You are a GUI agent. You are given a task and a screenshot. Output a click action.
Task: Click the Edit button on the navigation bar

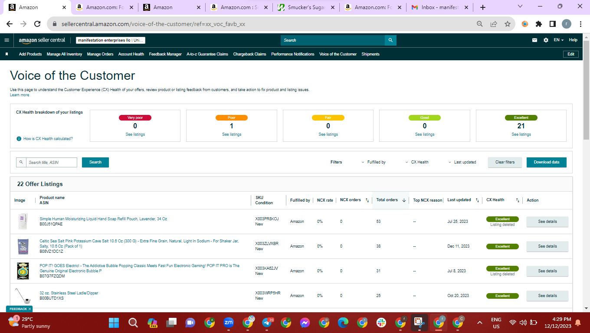[x=571, y=54]
